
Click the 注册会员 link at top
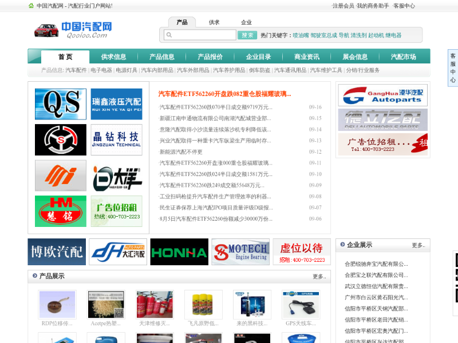pyautogui.click(x=343, y=6)
